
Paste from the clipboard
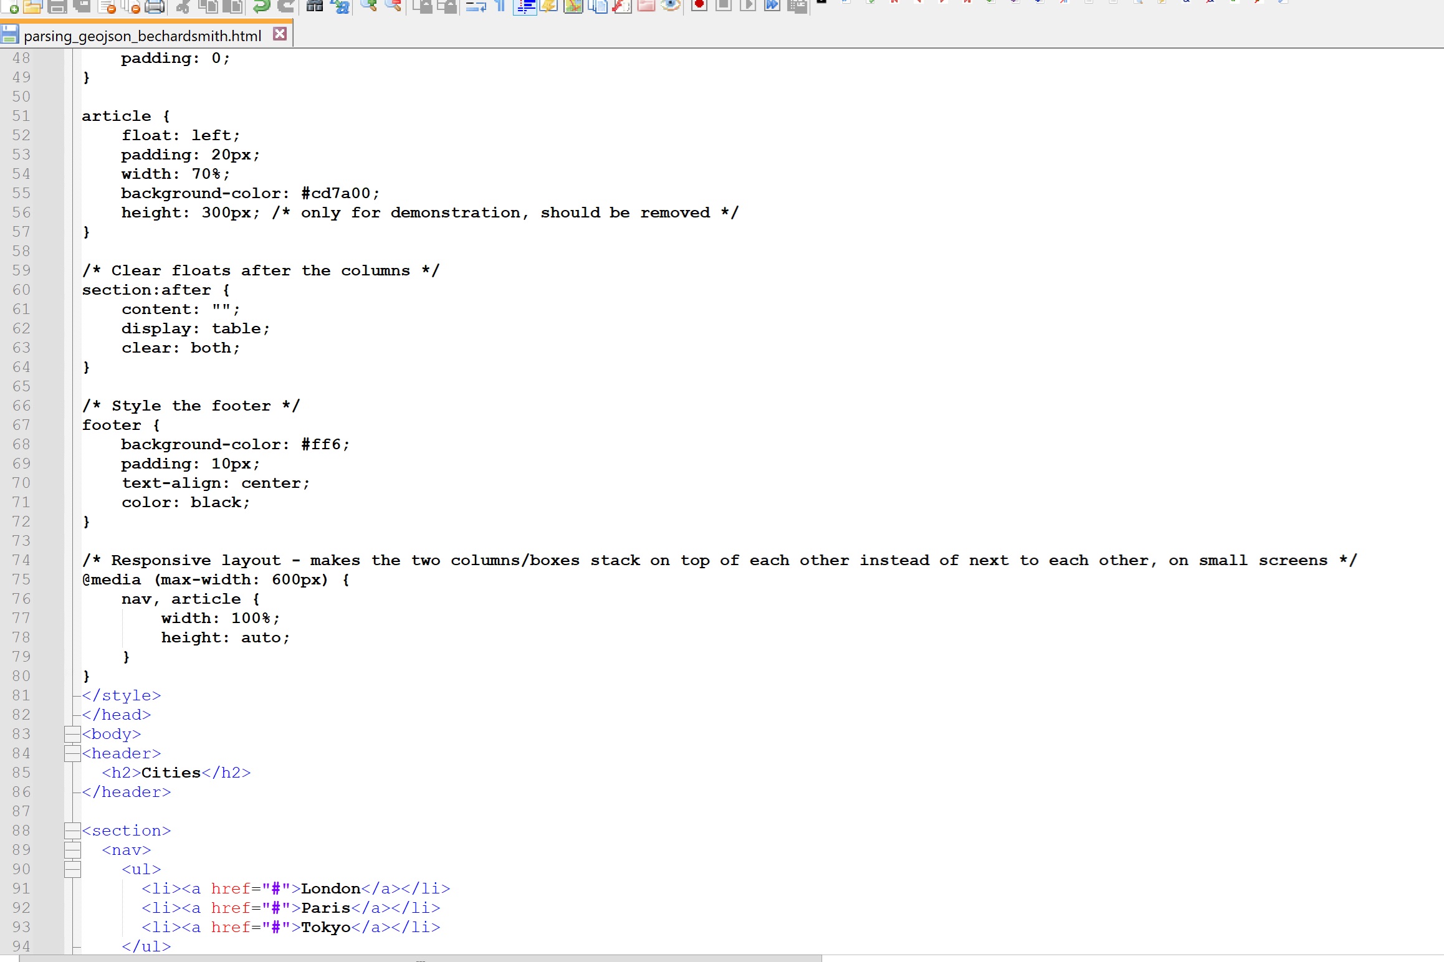coord(231,7)
